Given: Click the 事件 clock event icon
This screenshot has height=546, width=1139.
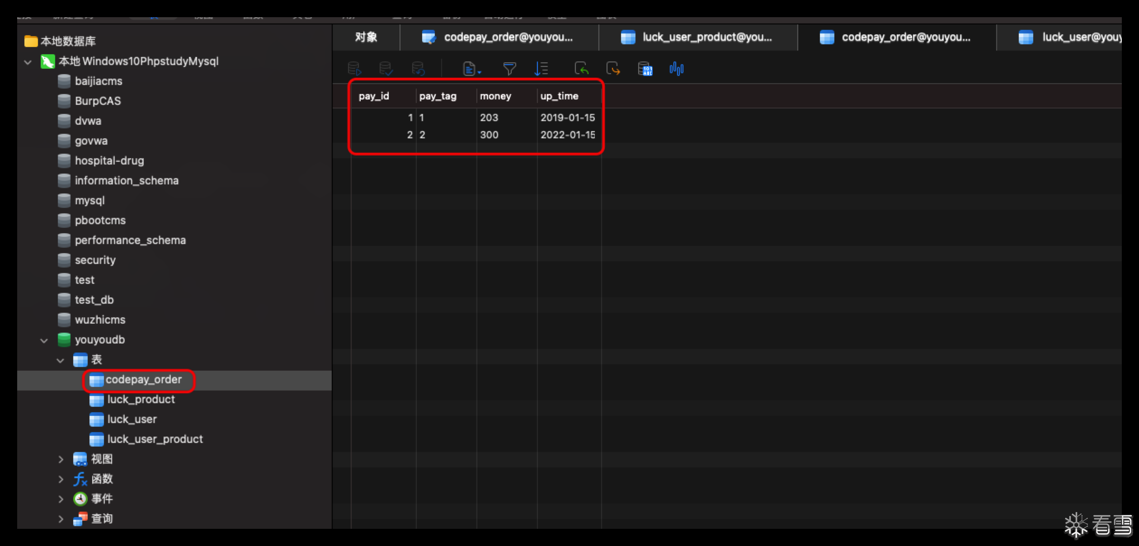Looking at the screenshot, I should [x=80, y=499].
